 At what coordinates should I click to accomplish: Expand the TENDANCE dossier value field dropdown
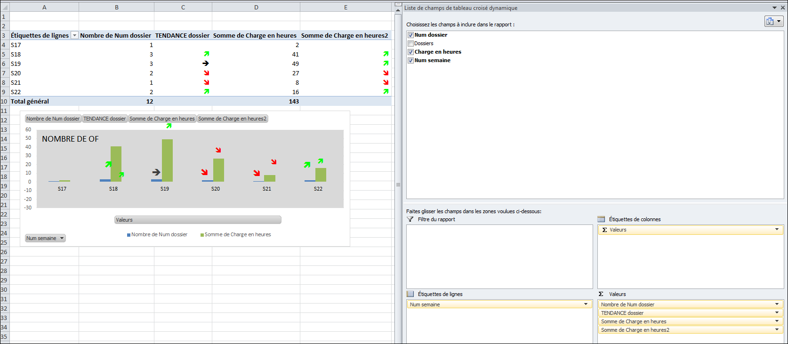(x=777, y=313)
